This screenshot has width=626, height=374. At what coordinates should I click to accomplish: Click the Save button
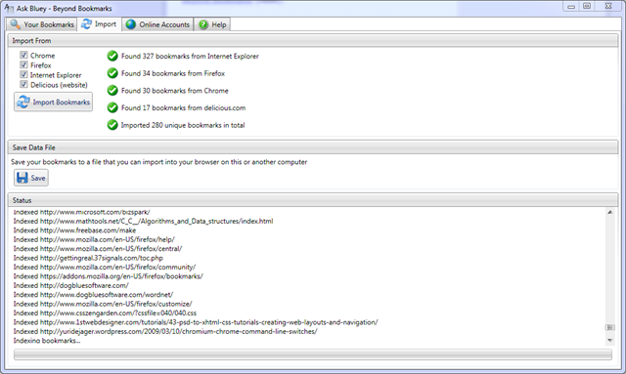click(x=31, y=178)
